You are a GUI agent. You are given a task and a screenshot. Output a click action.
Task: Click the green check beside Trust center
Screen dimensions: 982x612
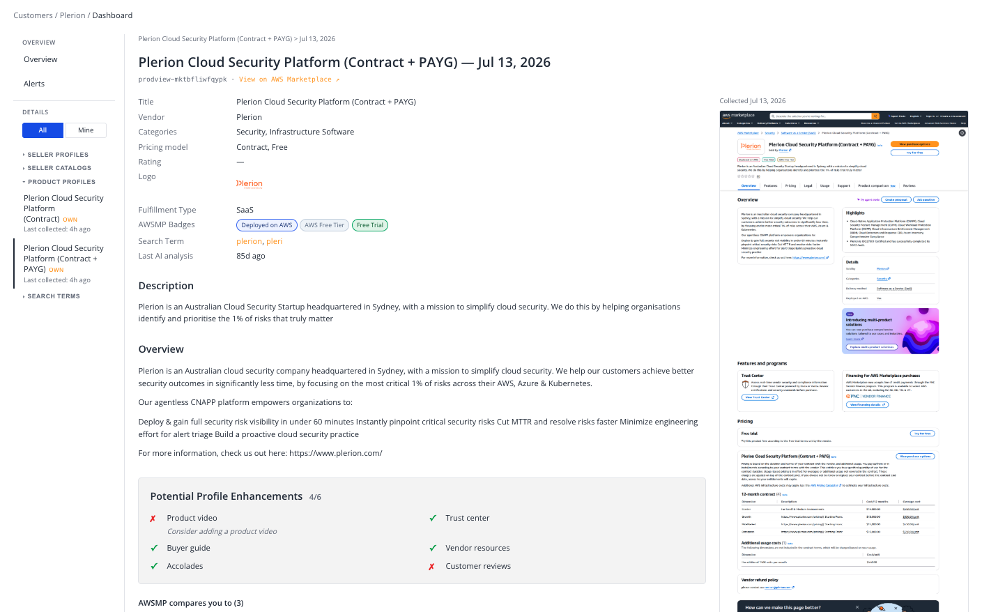point(433,518)
